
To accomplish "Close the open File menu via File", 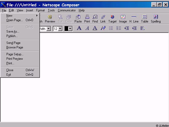I will click(x=4, y=11).
